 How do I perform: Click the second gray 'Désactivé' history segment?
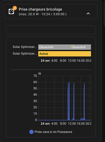[x=81, y=47]
